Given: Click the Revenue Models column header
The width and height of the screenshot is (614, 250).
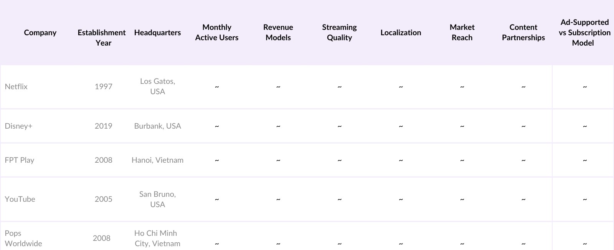Looking at the screenshot, I should pos(278,33).
